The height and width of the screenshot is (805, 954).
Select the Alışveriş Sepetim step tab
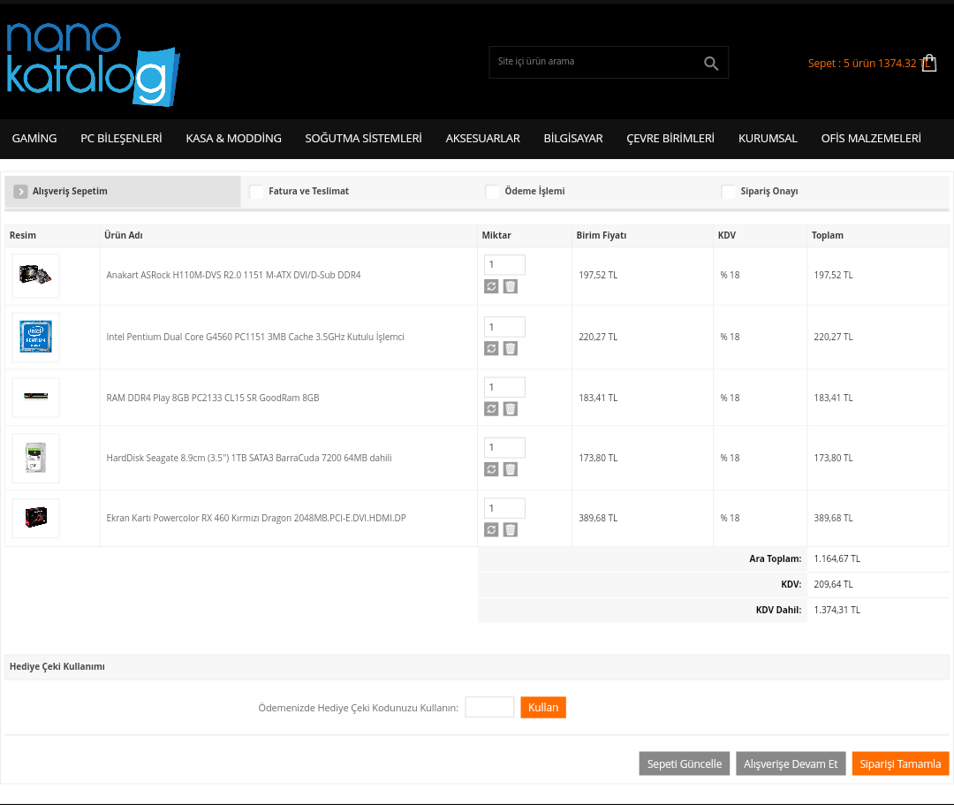123,192
